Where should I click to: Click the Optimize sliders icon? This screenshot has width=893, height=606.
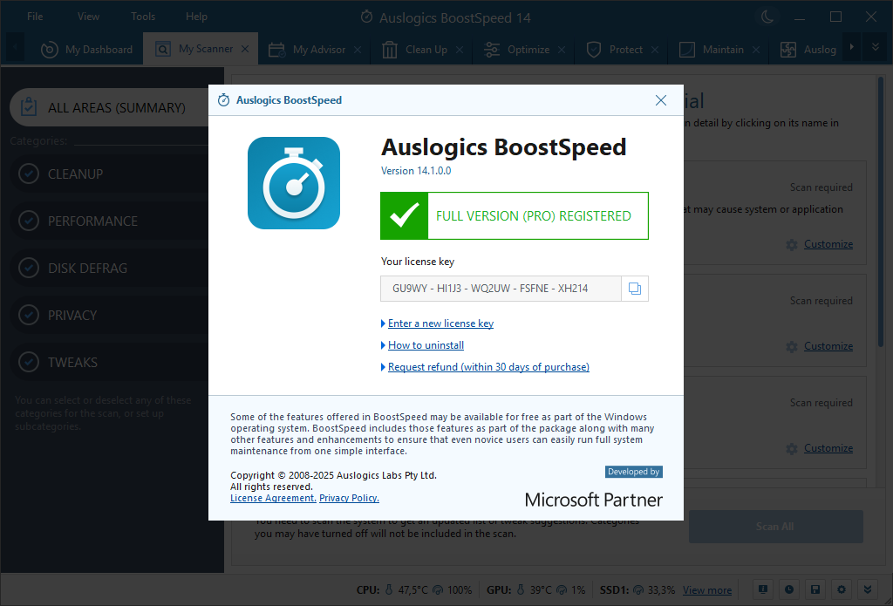click(492, 50)
